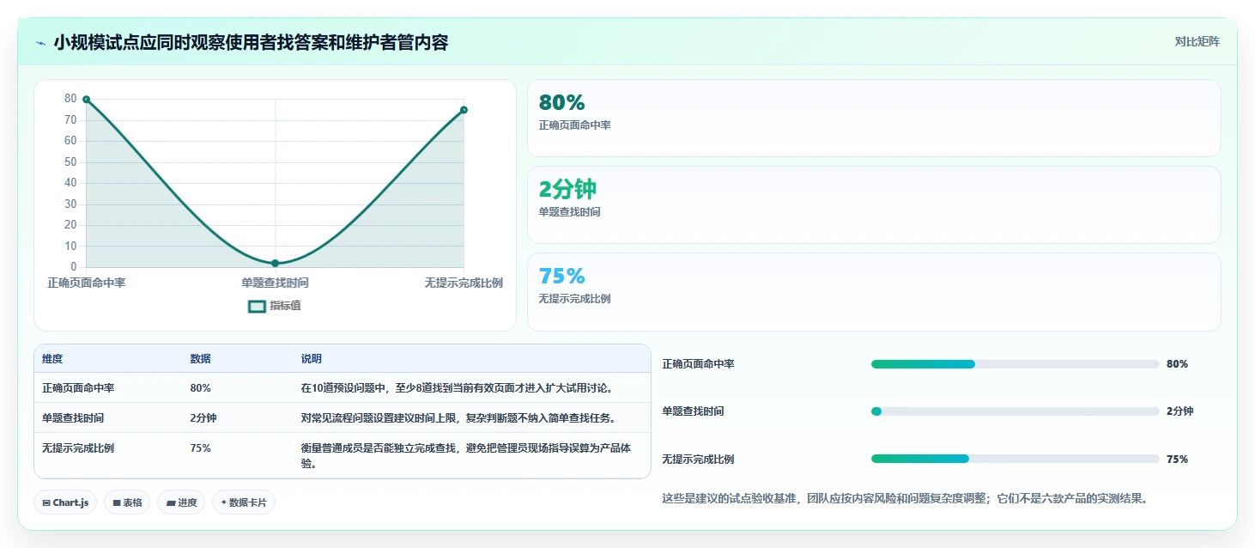Click the x-axis label 无提示完成比例

(464, 283)
